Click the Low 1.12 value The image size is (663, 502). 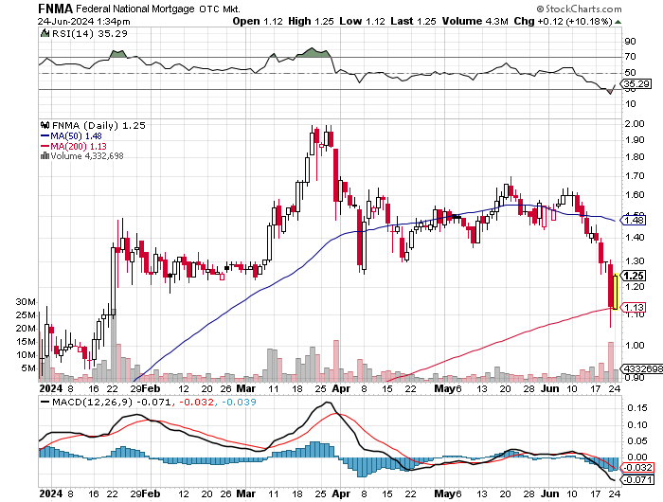pyautogui.click(x=362, y=21)
